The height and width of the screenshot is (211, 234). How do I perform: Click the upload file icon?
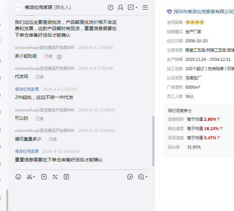pyautogui.click(x=44, y=177)
